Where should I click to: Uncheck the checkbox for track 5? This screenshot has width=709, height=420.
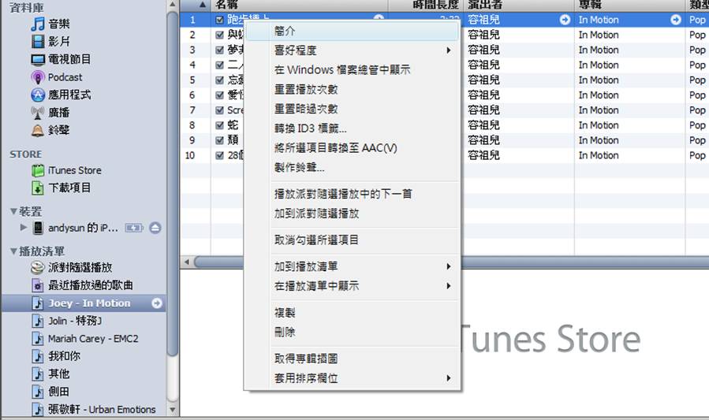click(x=220, y=80)
